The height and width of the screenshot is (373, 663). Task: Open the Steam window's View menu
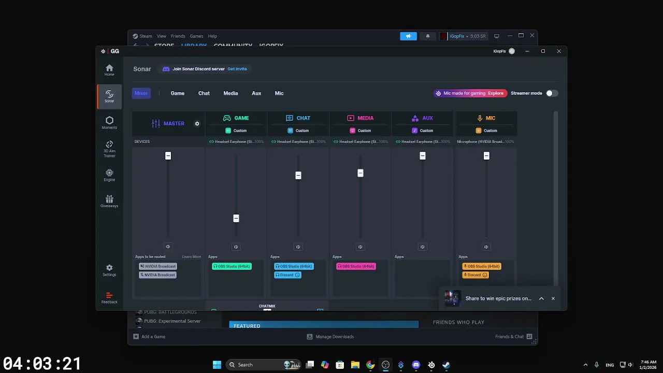coord(162,36)
